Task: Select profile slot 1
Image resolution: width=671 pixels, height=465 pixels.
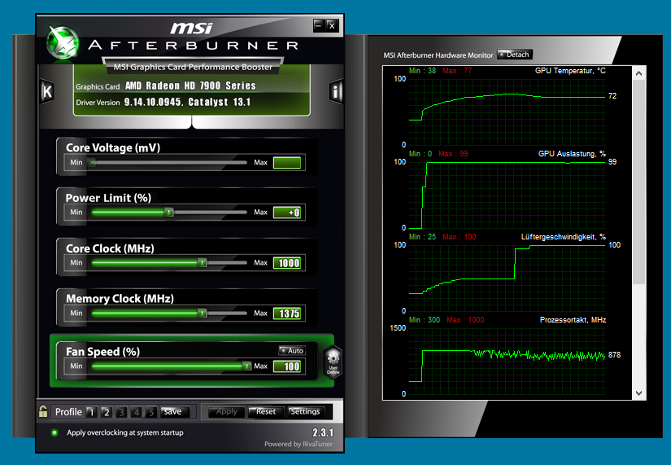Action: point(91,412)
